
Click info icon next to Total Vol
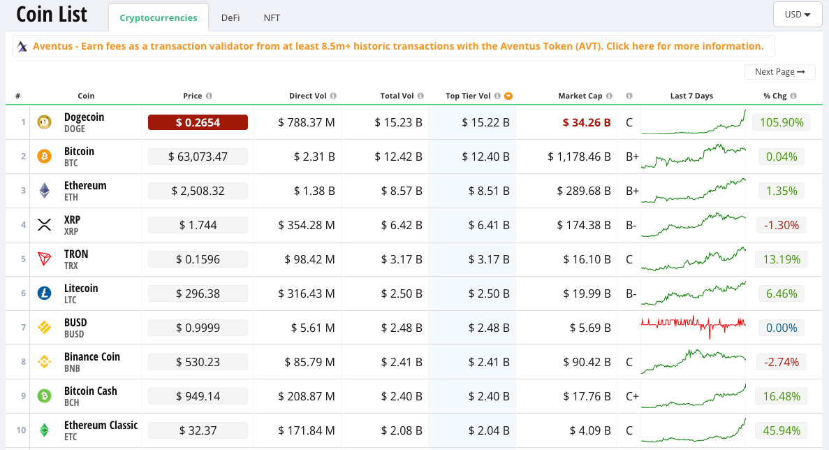(x=420, y=96)
